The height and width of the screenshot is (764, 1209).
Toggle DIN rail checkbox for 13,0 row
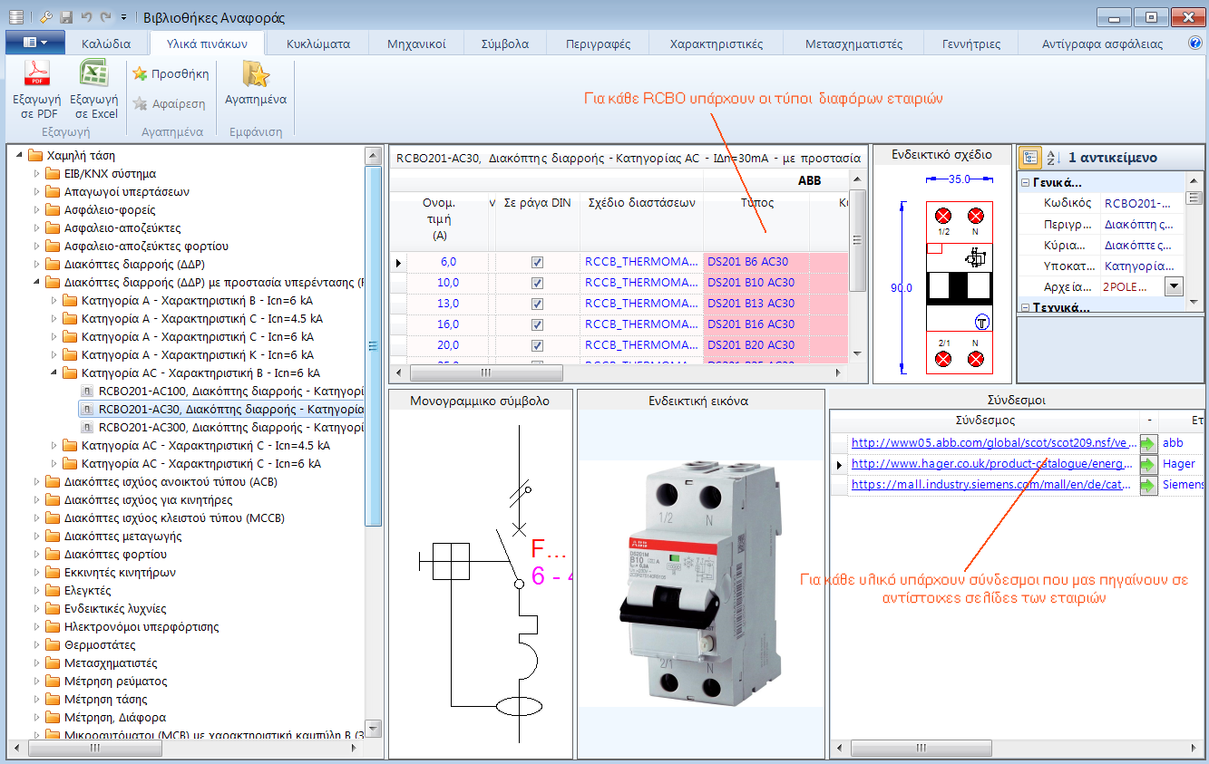tap(537, 304)
